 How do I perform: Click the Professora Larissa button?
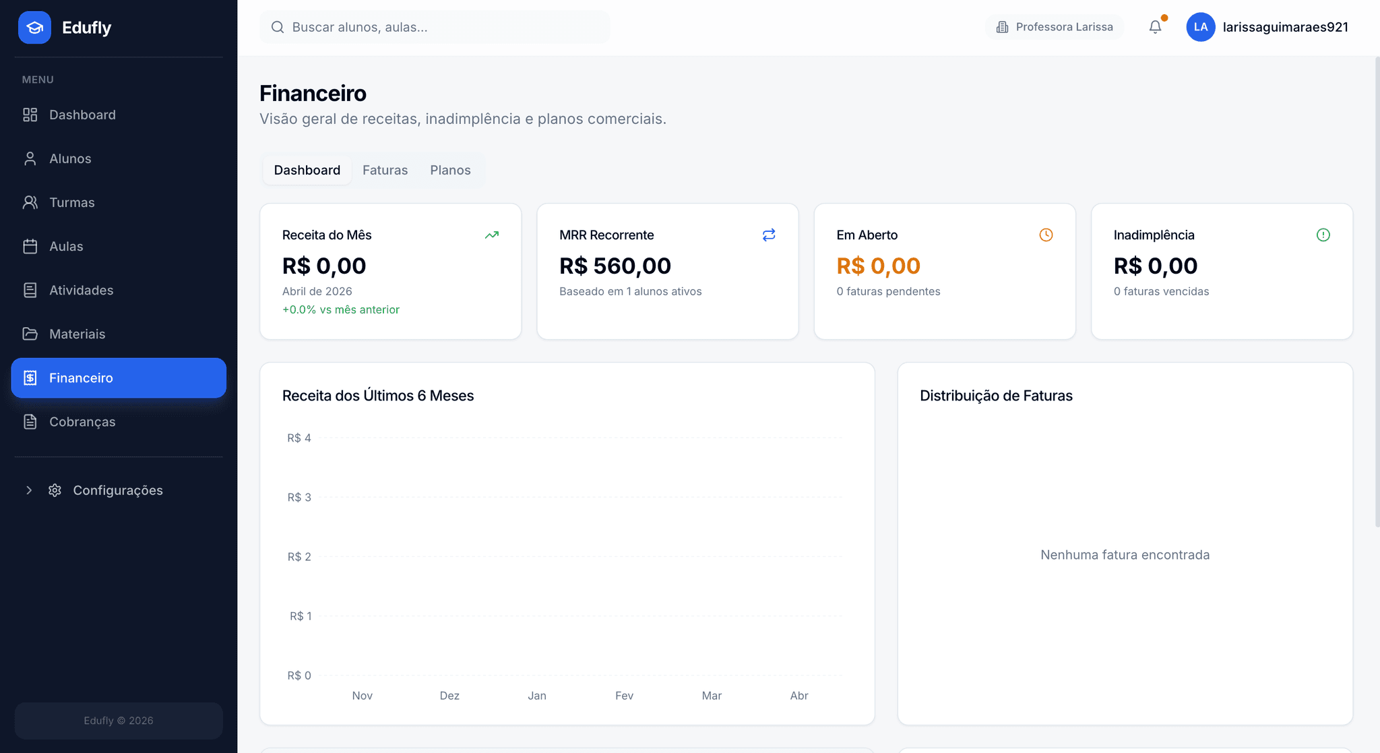1055,27
